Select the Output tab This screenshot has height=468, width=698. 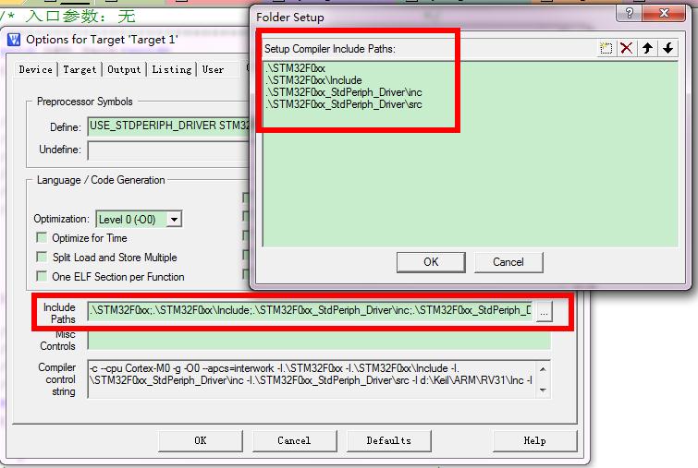(x=124, y=70)
